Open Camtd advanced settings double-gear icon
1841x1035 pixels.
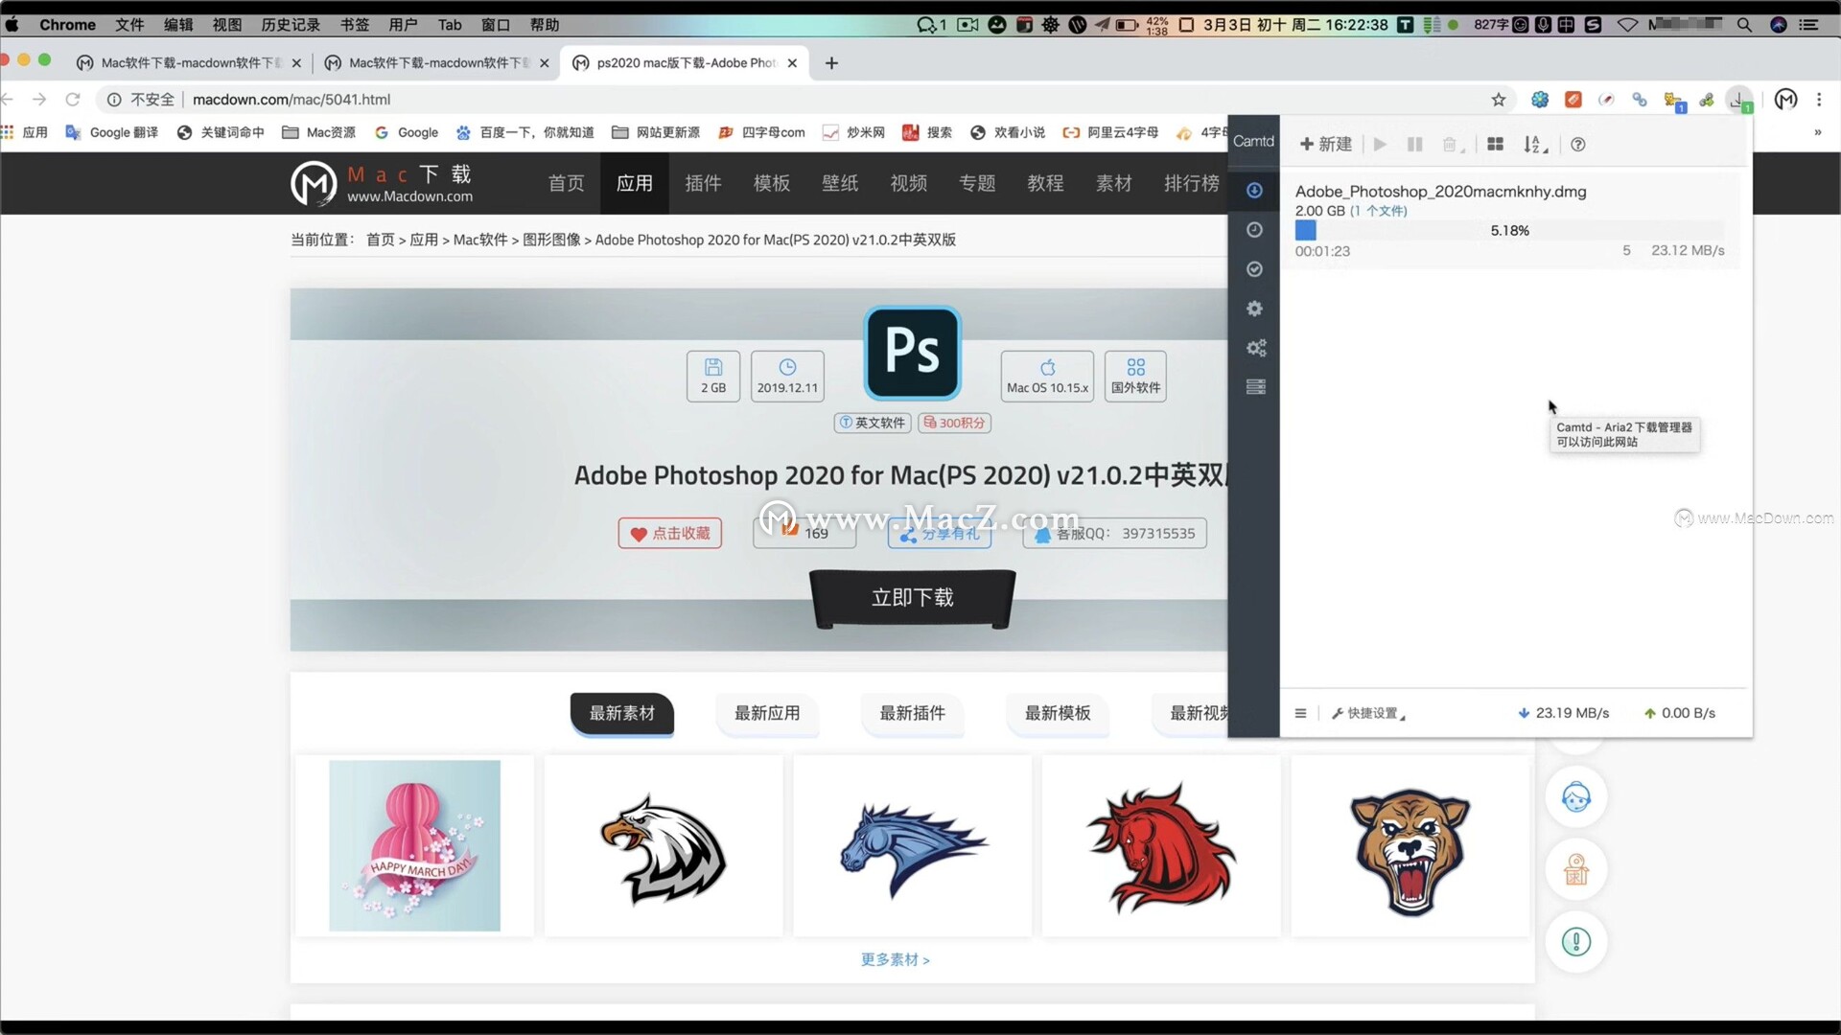pyautogui.click(x=1255, y=348)
